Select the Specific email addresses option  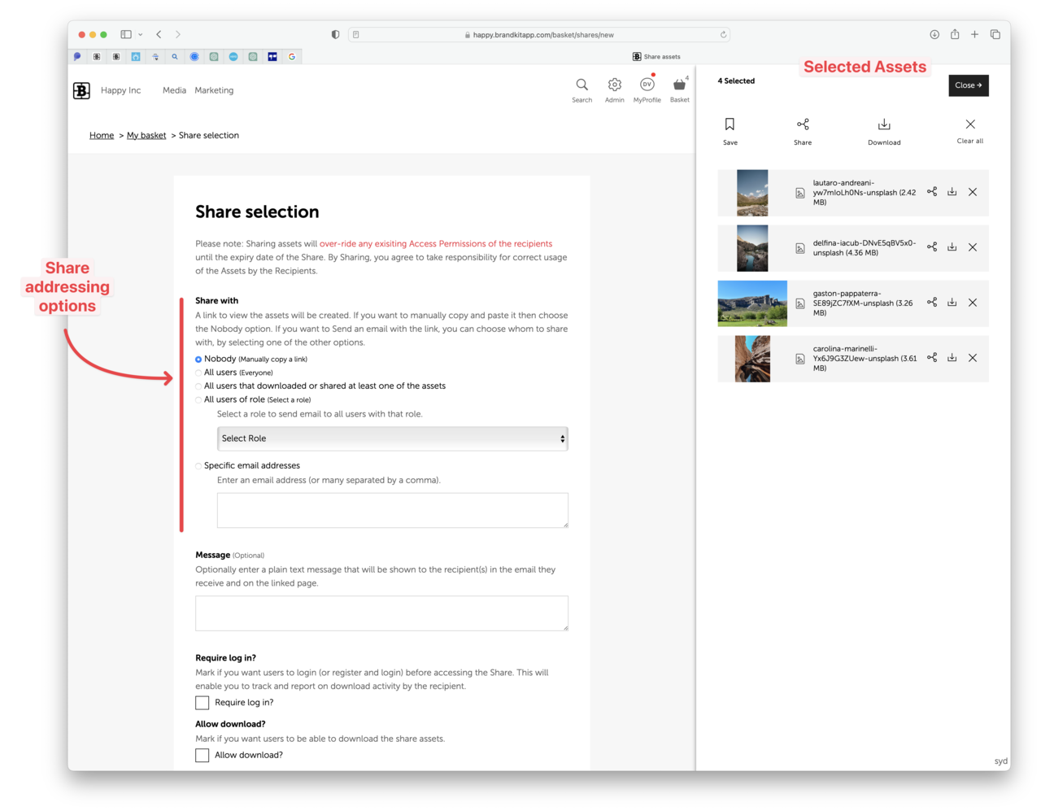198,465
